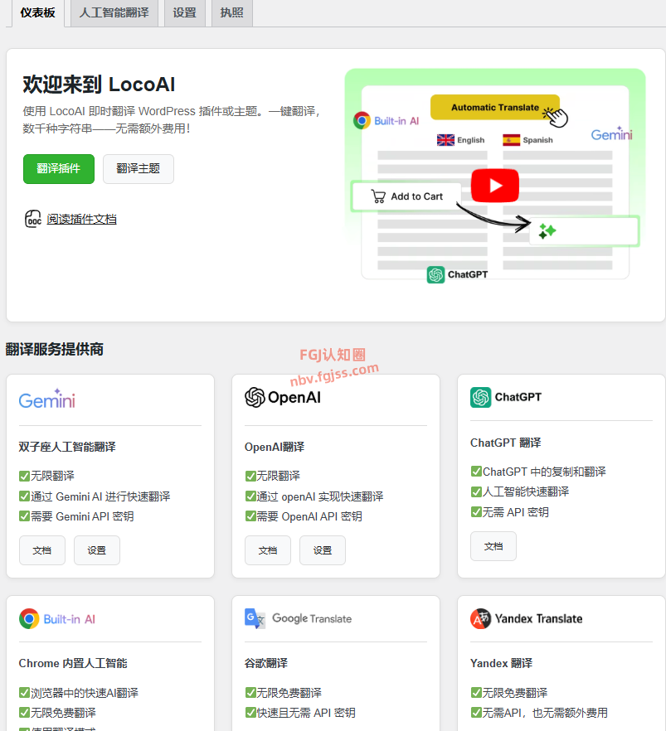Click the 文档 button under OpenAI
This screenshot has height=731, width=666.
267,549
